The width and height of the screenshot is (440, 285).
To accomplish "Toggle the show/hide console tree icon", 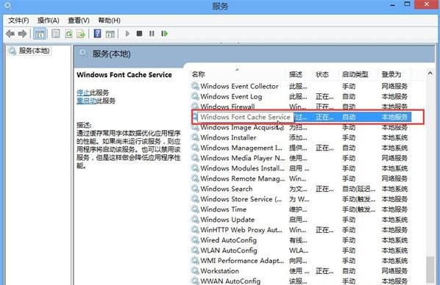I will pos(40,34).
